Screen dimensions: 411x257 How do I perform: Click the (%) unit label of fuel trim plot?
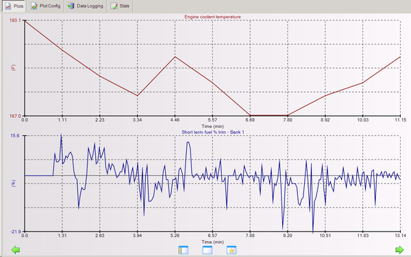14,183
